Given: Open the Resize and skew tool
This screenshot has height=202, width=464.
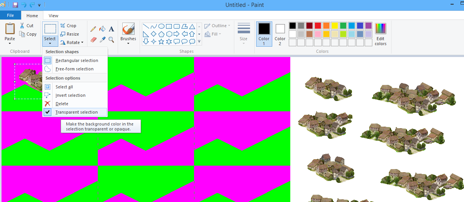Looking at the screenshot, I should 69,34.
